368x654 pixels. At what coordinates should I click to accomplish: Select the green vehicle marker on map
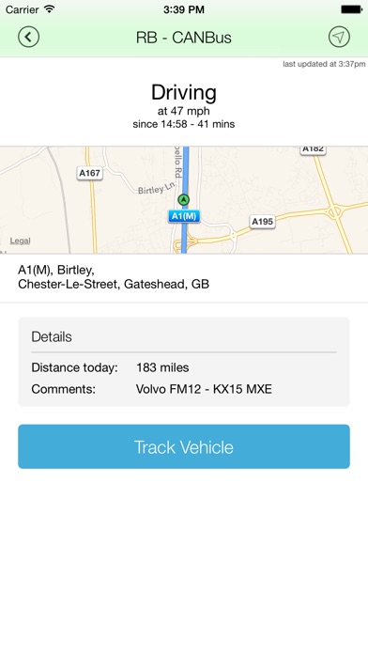pyautogui.click(x=183, y=200)
